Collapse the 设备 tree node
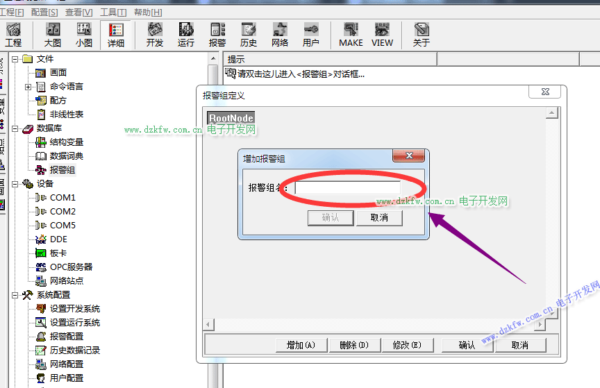 (x=15, y=184)
